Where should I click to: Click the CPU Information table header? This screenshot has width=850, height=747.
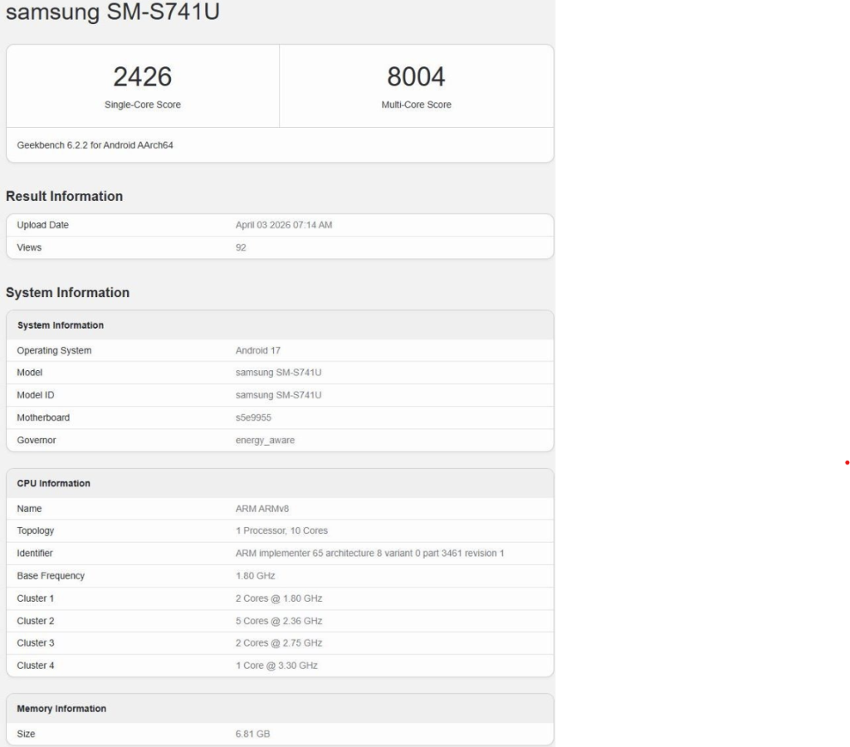click(x=54, y=484)
